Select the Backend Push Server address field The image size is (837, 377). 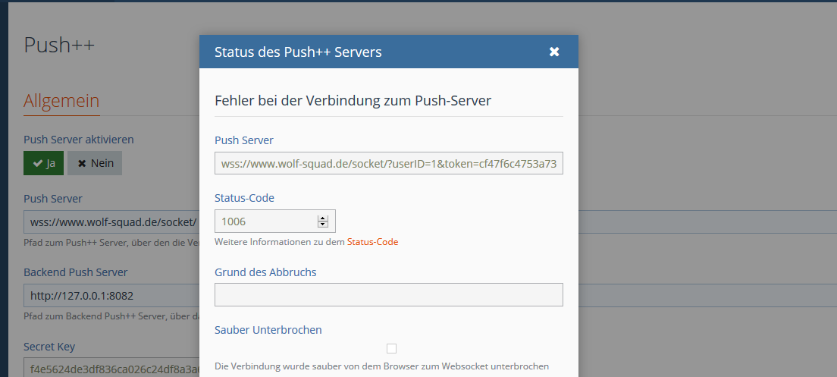tap(110, 295)
